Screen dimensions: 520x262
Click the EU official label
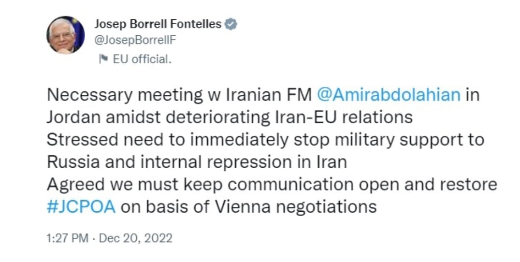pyautogui.click(x=142, y=59)
